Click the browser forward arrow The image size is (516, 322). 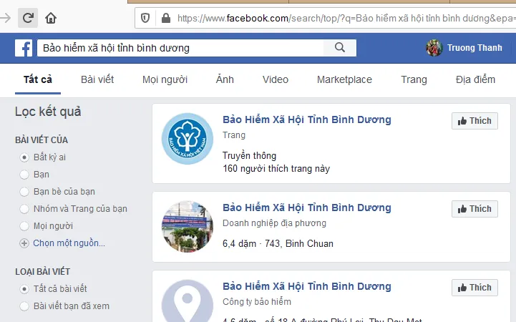[5, 18]
